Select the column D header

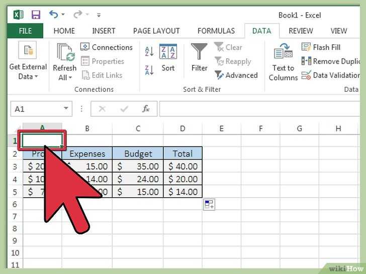(x=182, y=128)
